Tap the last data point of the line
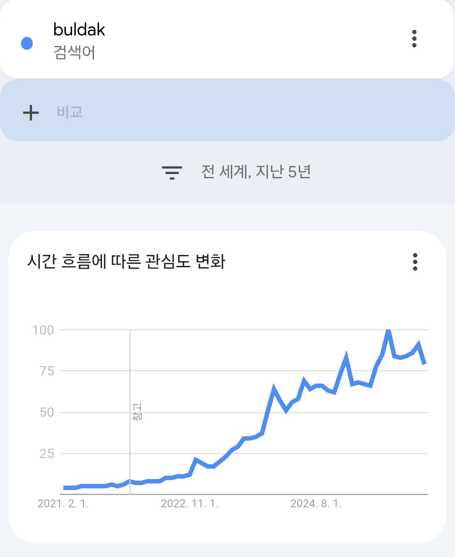The image size is (455, 557). [424, 363]
